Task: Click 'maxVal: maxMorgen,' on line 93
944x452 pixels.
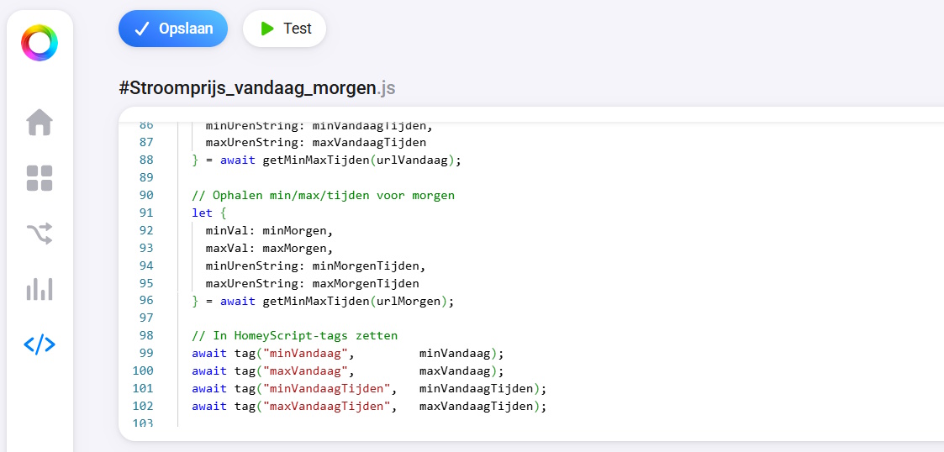Action: tap(269, 248)
